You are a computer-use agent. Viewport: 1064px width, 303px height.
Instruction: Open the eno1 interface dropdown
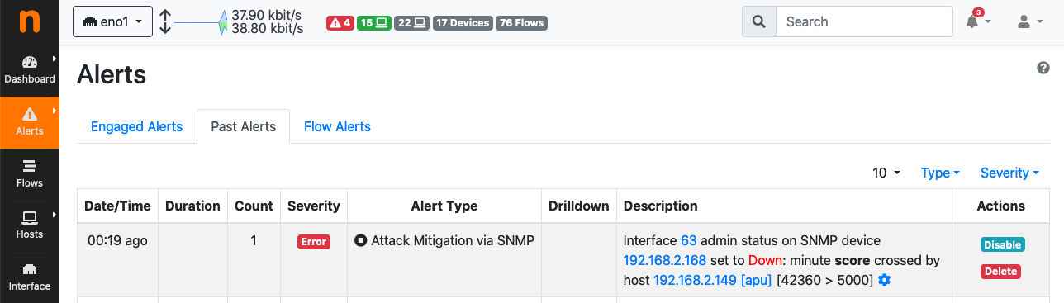click(112, 22)
